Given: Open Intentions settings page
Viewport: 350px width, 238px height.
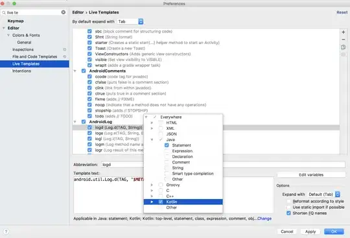Looking at the screenshot, I should [x=21, y=71].
